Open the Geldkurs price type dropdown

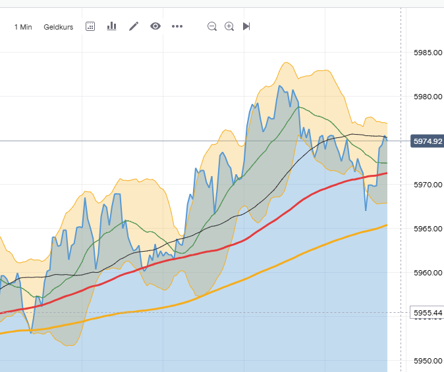click(x=59, y=27)
